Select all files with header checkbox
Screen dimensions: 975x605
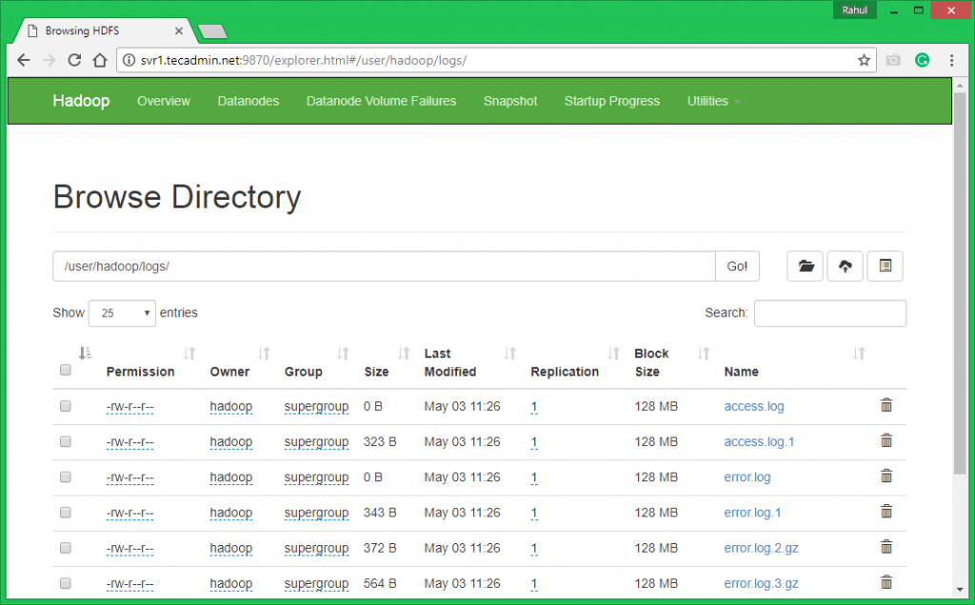click(66, 370)
